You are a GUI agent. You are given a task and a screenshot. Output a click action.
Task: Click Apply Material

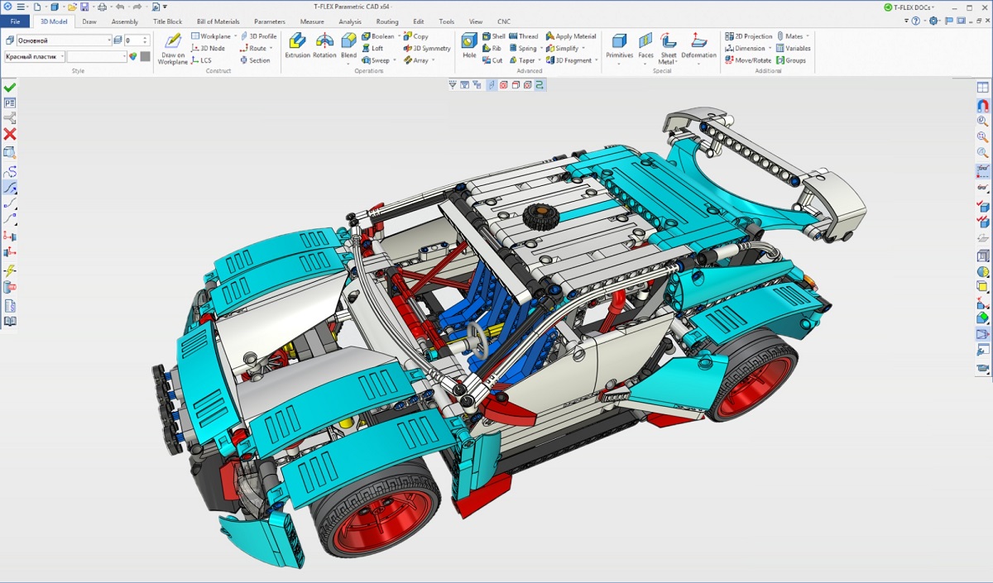coord(571,36)
